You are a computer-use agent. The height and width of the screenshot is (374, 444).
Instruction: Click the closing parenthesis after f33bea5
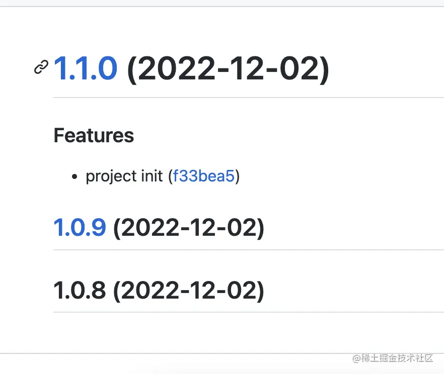pyautogui.click(x=237, y=176)
